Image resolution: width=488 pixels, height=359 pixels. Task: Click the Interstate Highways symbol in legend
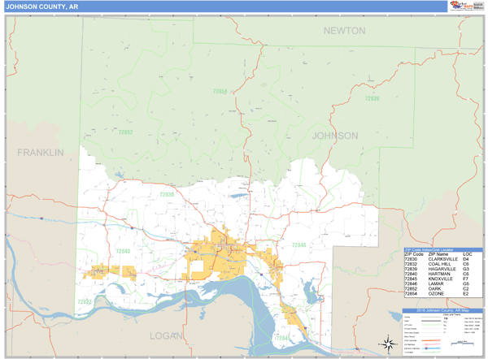pyautogui.click(x=426, y=348)
